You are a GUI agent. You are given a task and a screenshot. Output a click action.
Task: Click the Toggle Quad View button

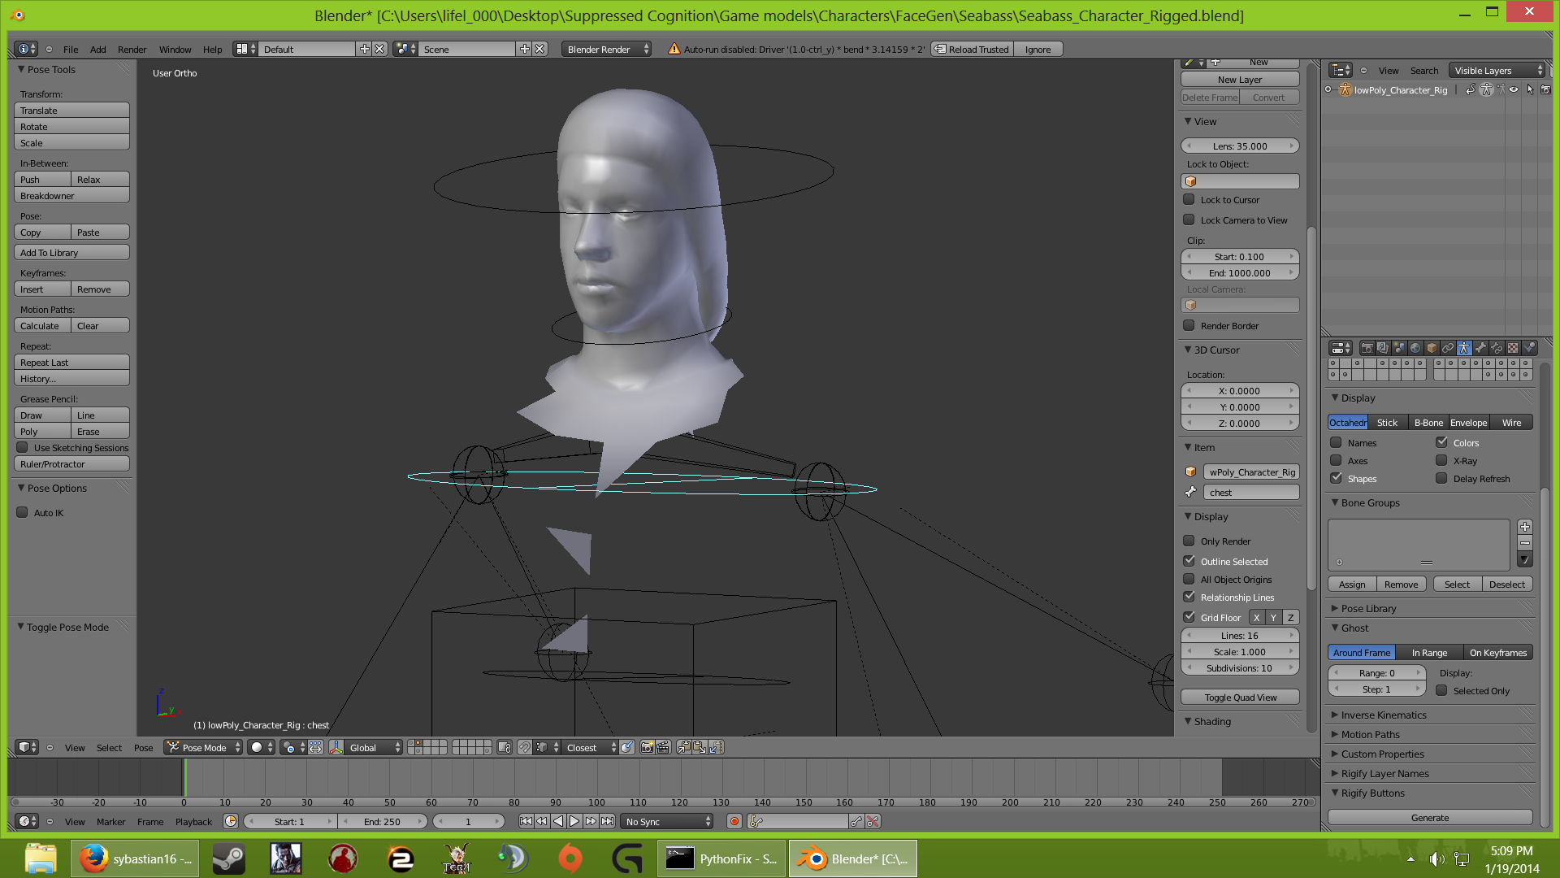(1241, 697)
